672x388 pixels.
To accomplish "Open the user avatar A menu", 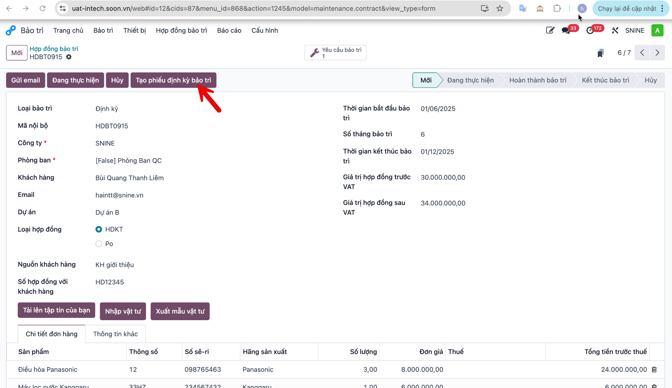I will point(657,30).
